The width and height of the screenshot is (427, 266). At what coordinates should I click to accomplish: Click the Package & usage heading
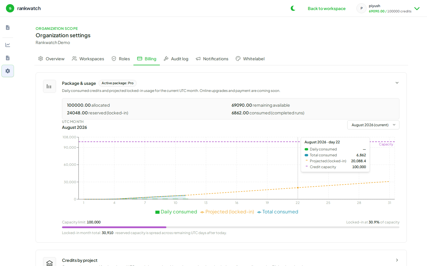tap(79, 83)
